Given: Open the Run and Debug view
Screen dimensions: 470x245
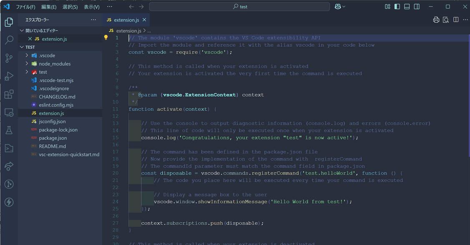Looking at the screenshot, I should pyautogui.click(x=9, y=76).
